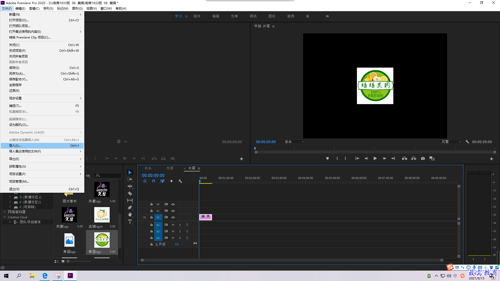Viewport: 500px width, 281px height.
Task: Toggle V3 track output eye
Action: [x=173, y=204]
